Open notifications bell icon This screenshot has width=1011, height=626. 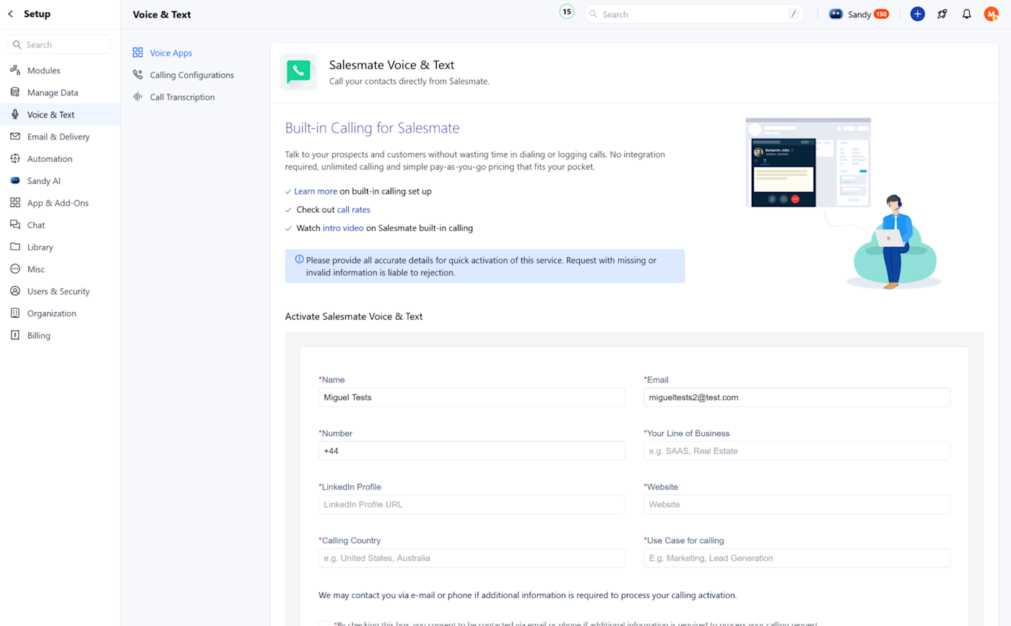(x=966, y=14)
